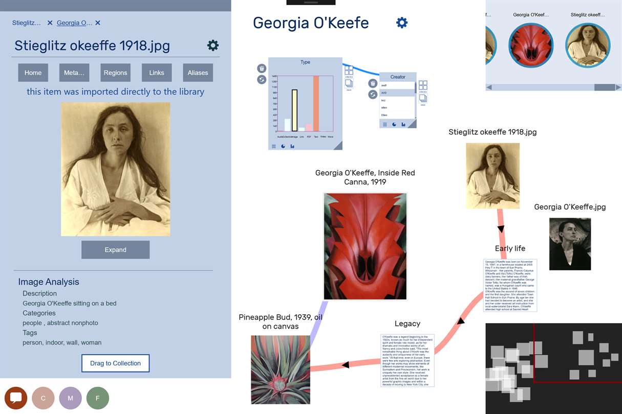
Task: Select the M user avatar circle
Action: (70, 398)
